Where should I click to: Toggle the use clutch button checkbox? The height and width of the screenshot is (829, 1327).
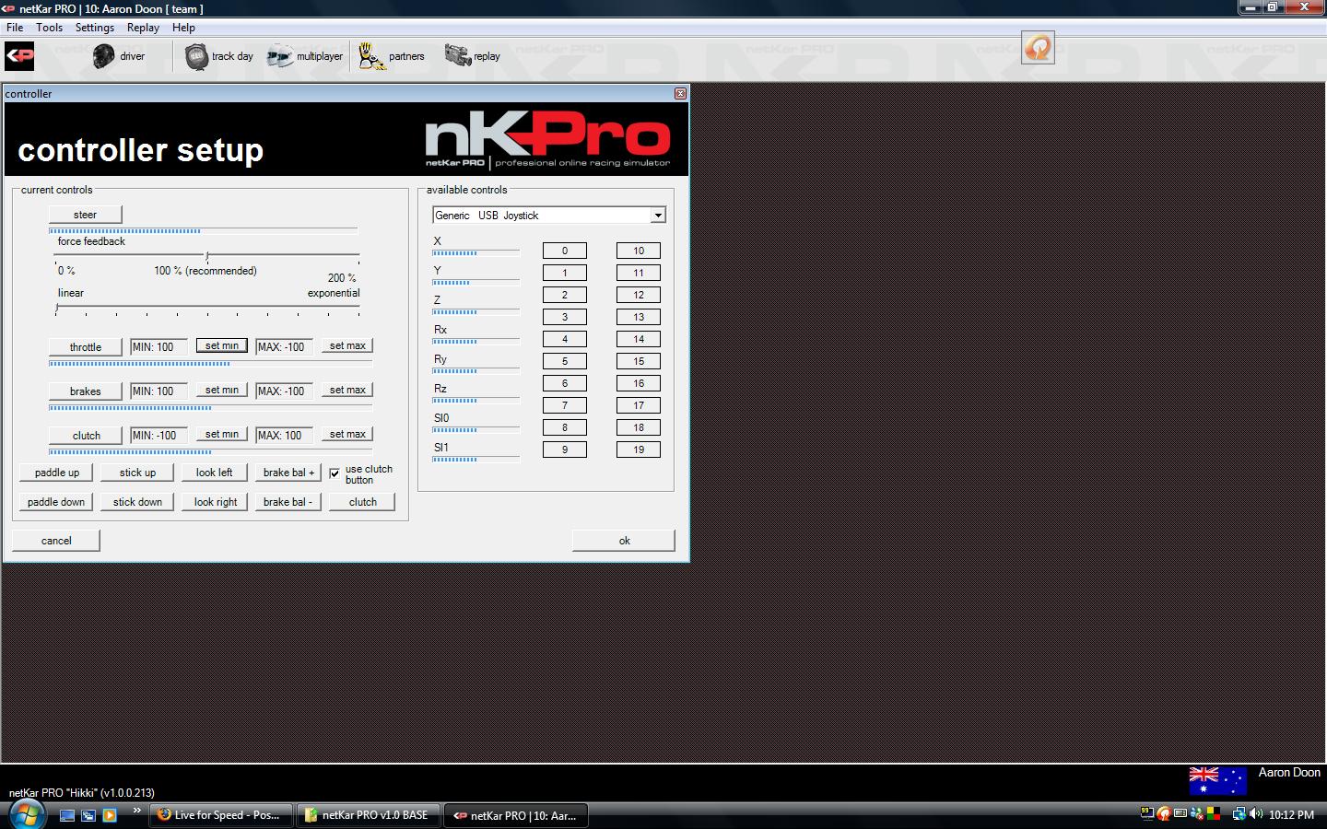pyautogui.click(x=334, y=473)
